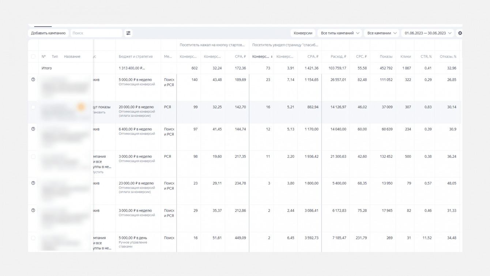
Task: Sort by the CTR, % column header
Action: pyautogui.click(x=426, y=57)
